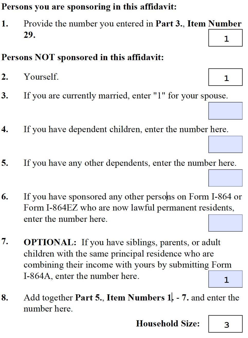Click the bold 'OPTIONAL:' text
The height and width of the screenshot is (338, 248).
pos(50,242)
